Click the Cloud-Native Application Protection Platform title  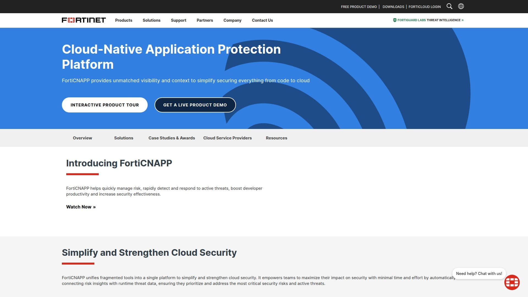click(171, 57)
